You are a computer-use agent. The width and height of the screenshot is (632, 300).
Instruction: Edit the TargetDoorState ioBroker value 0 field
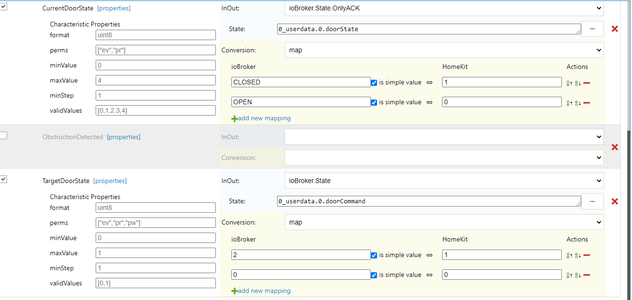click(x=301, y=275)
